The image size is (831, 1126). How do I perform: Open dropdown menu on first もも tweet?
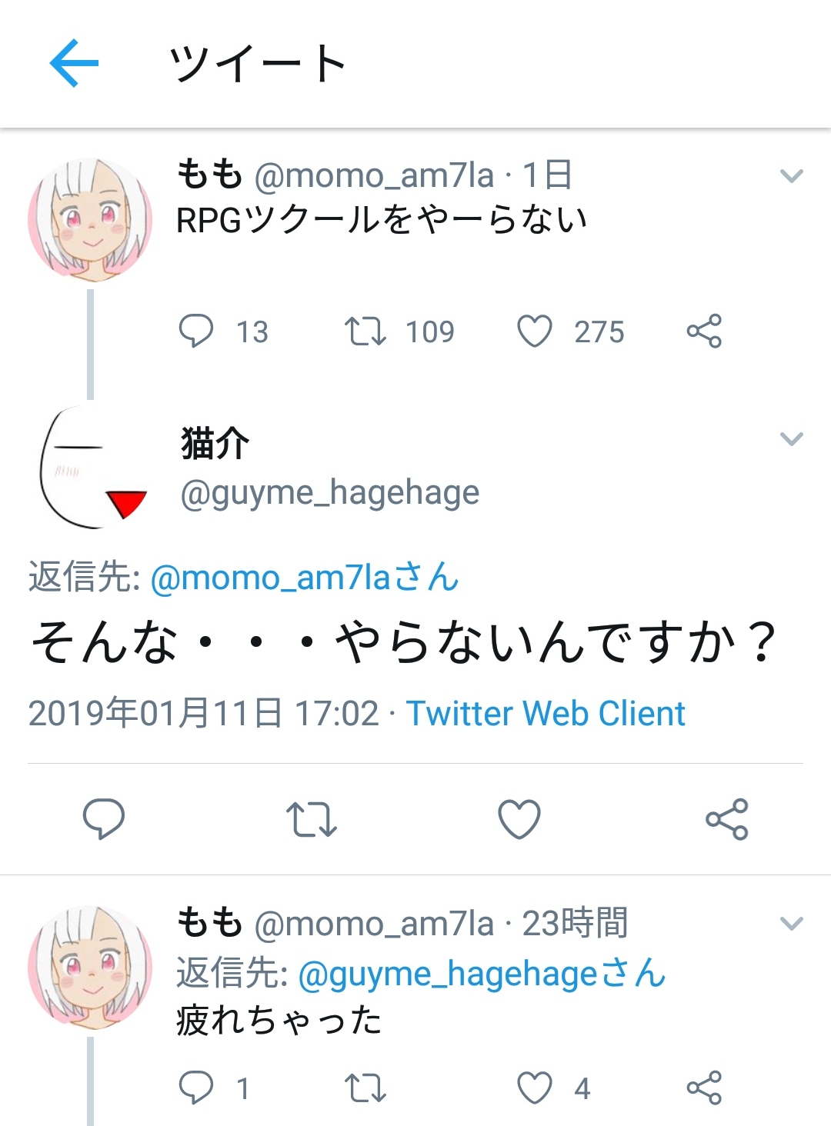792,176
